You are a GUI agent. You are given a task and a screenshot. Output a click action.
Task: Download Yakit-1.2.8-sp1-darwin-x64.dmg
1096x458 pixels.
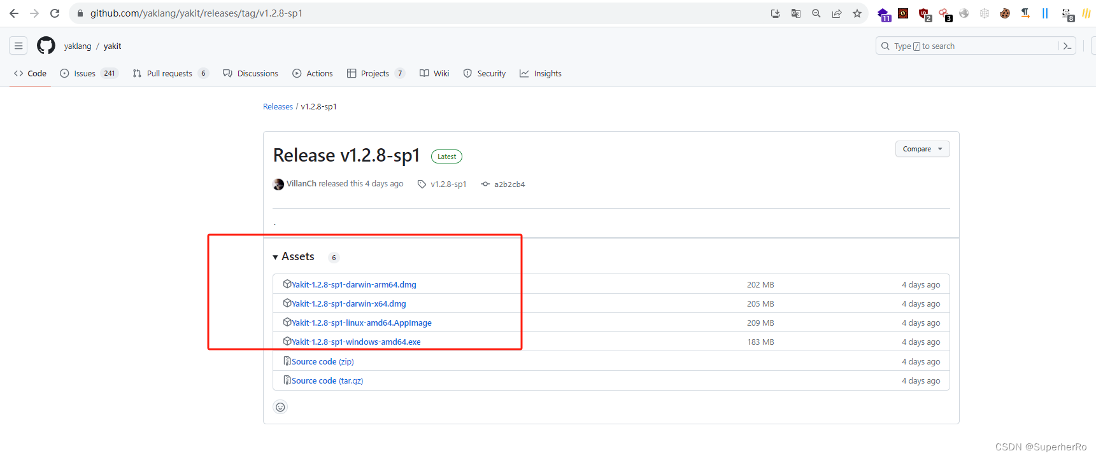pyautogui.click(x=349, y=303)
